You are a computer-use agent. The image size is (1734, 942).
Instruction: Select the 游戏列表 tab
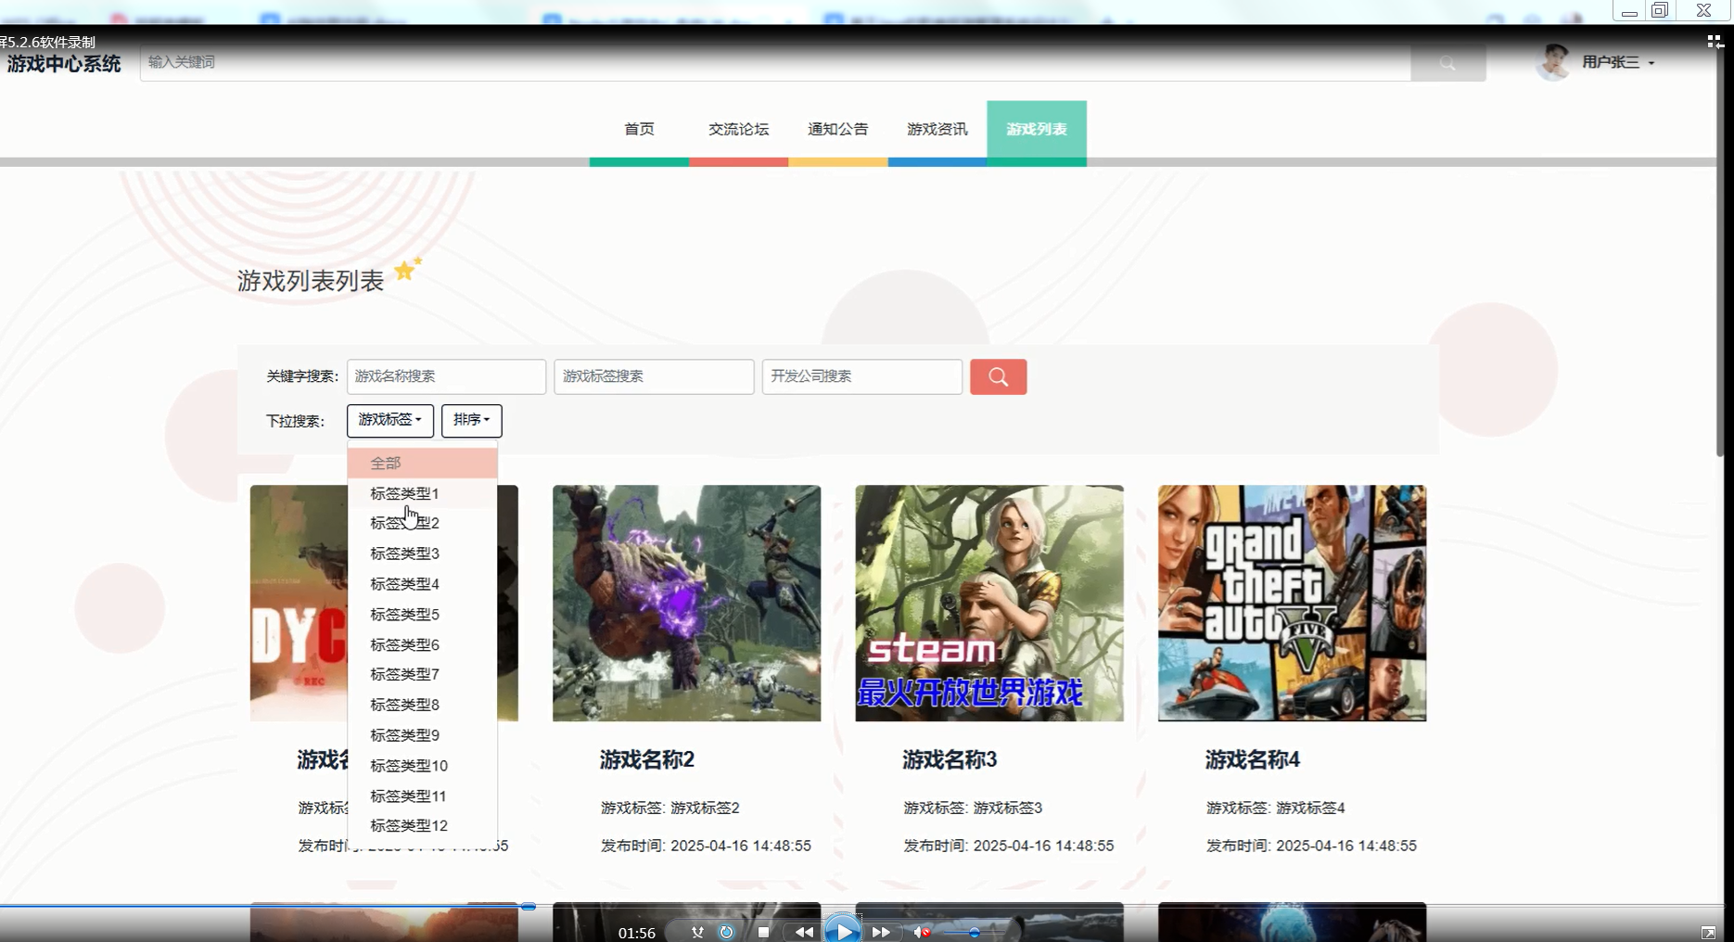(x=1037, y=130)
